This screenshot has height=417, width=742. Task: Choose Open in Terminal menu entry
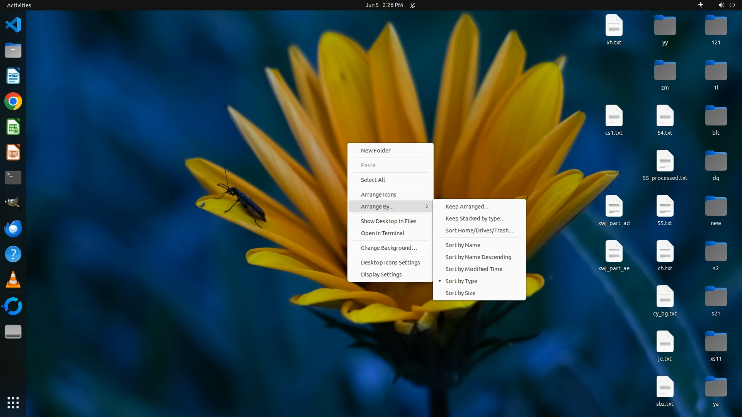point(382,233)
